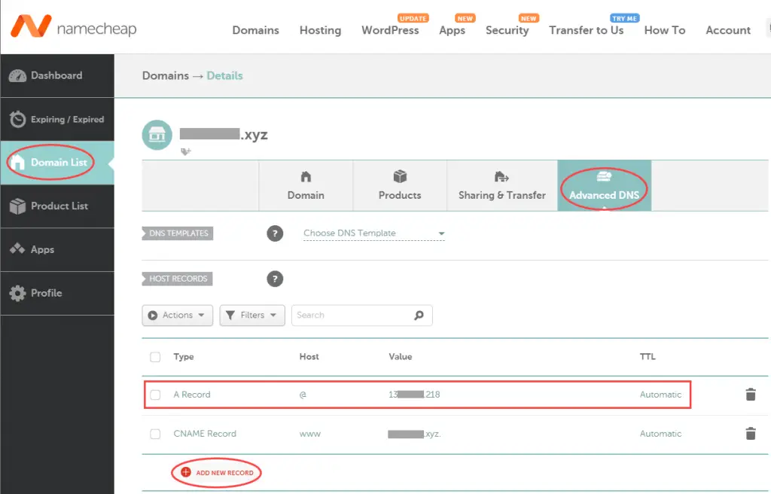Click the Products box icon in the tab

pos(400,176)
